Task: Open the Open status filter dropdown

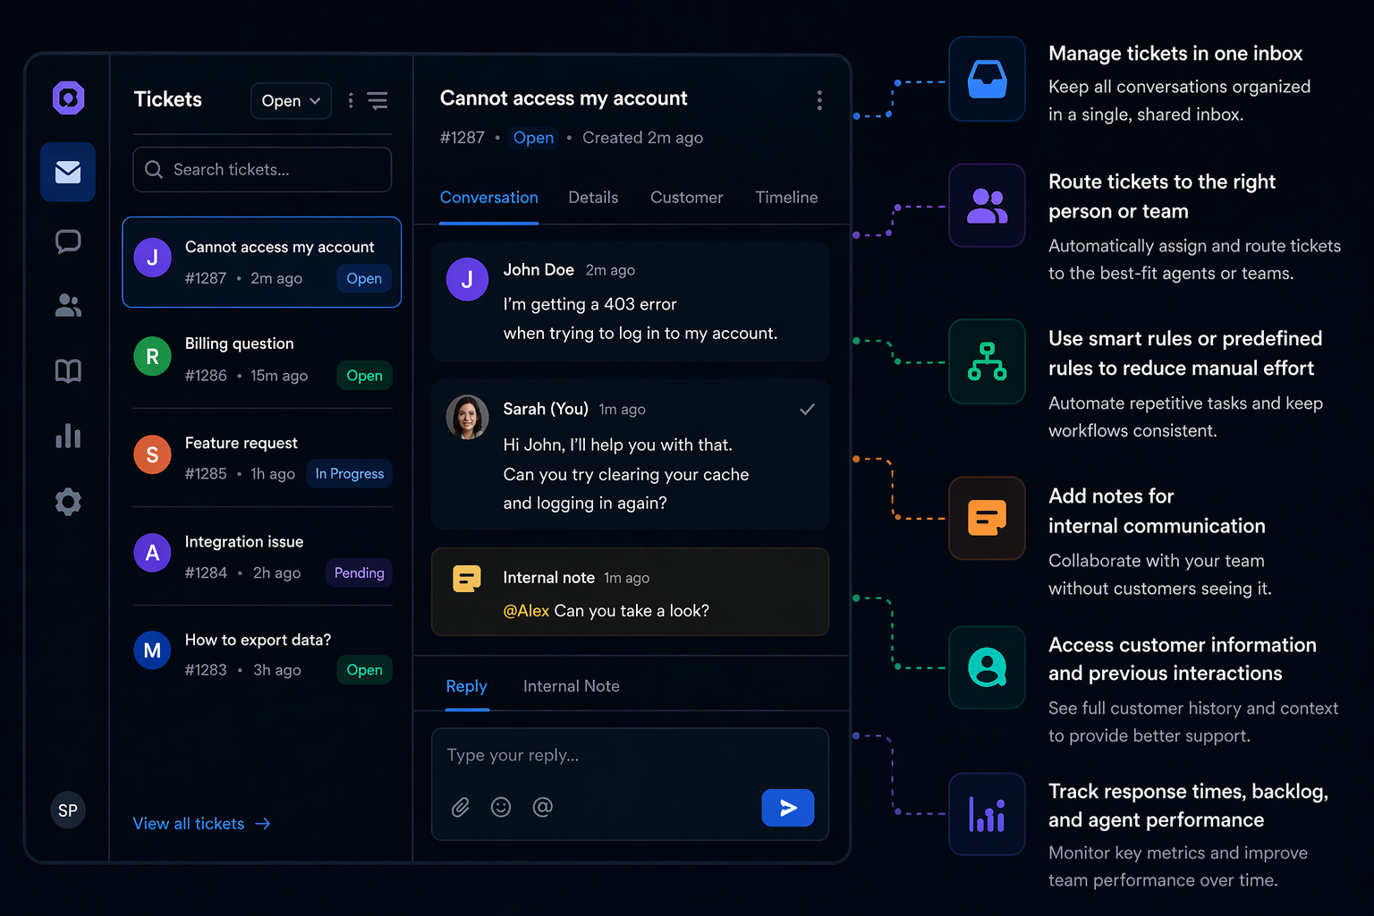Action: point(290,100)
